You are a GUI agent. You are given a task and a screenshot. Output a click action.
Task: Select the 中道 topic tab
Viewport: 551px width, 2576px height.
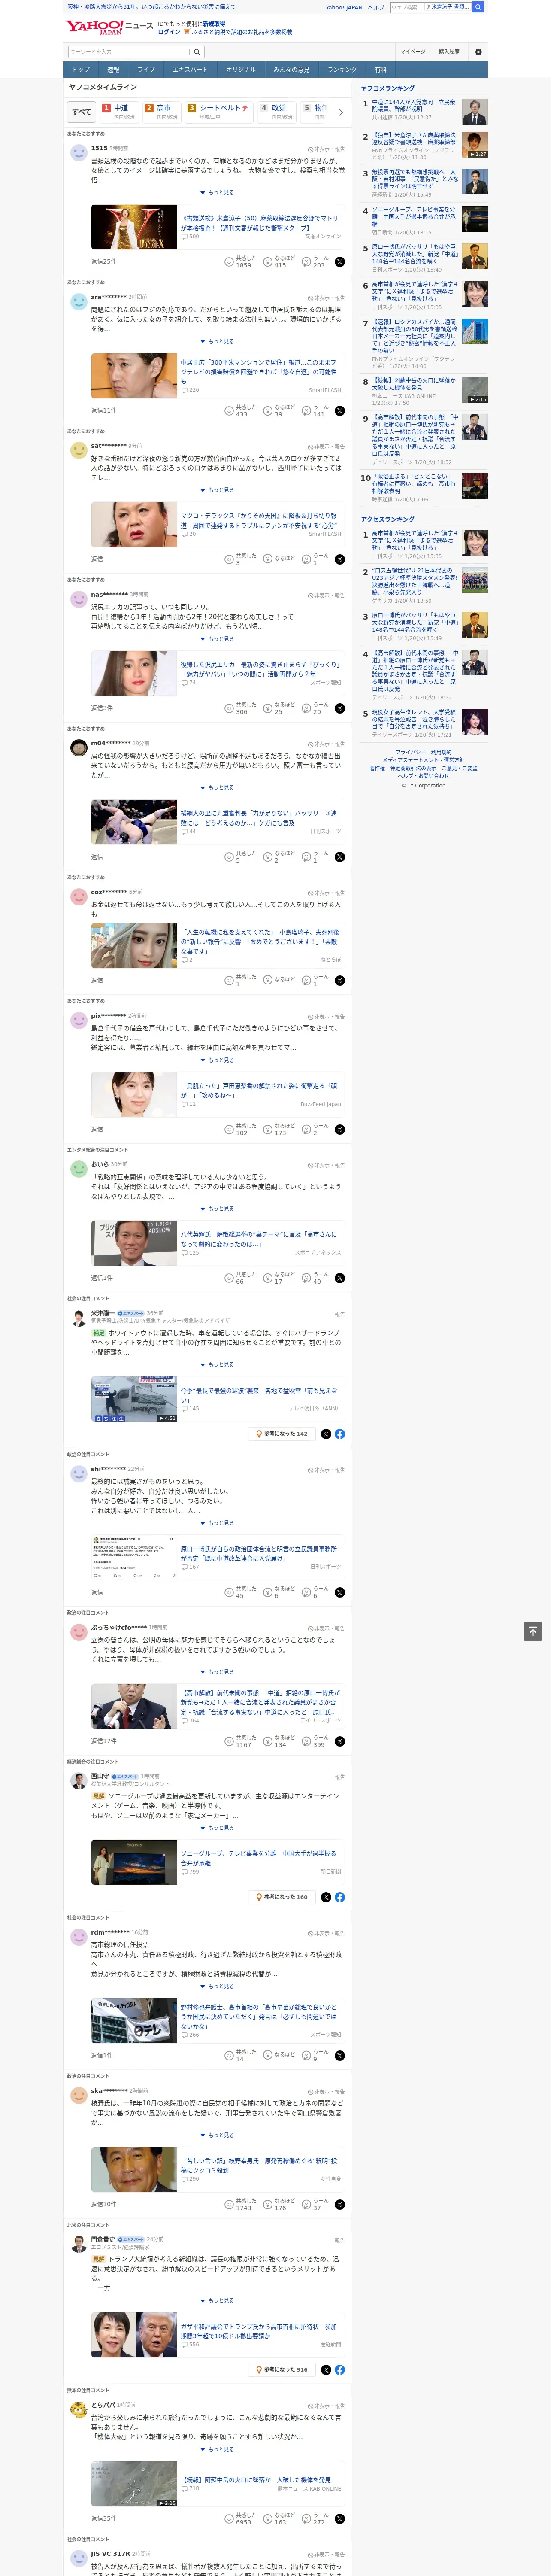[118, 112]
